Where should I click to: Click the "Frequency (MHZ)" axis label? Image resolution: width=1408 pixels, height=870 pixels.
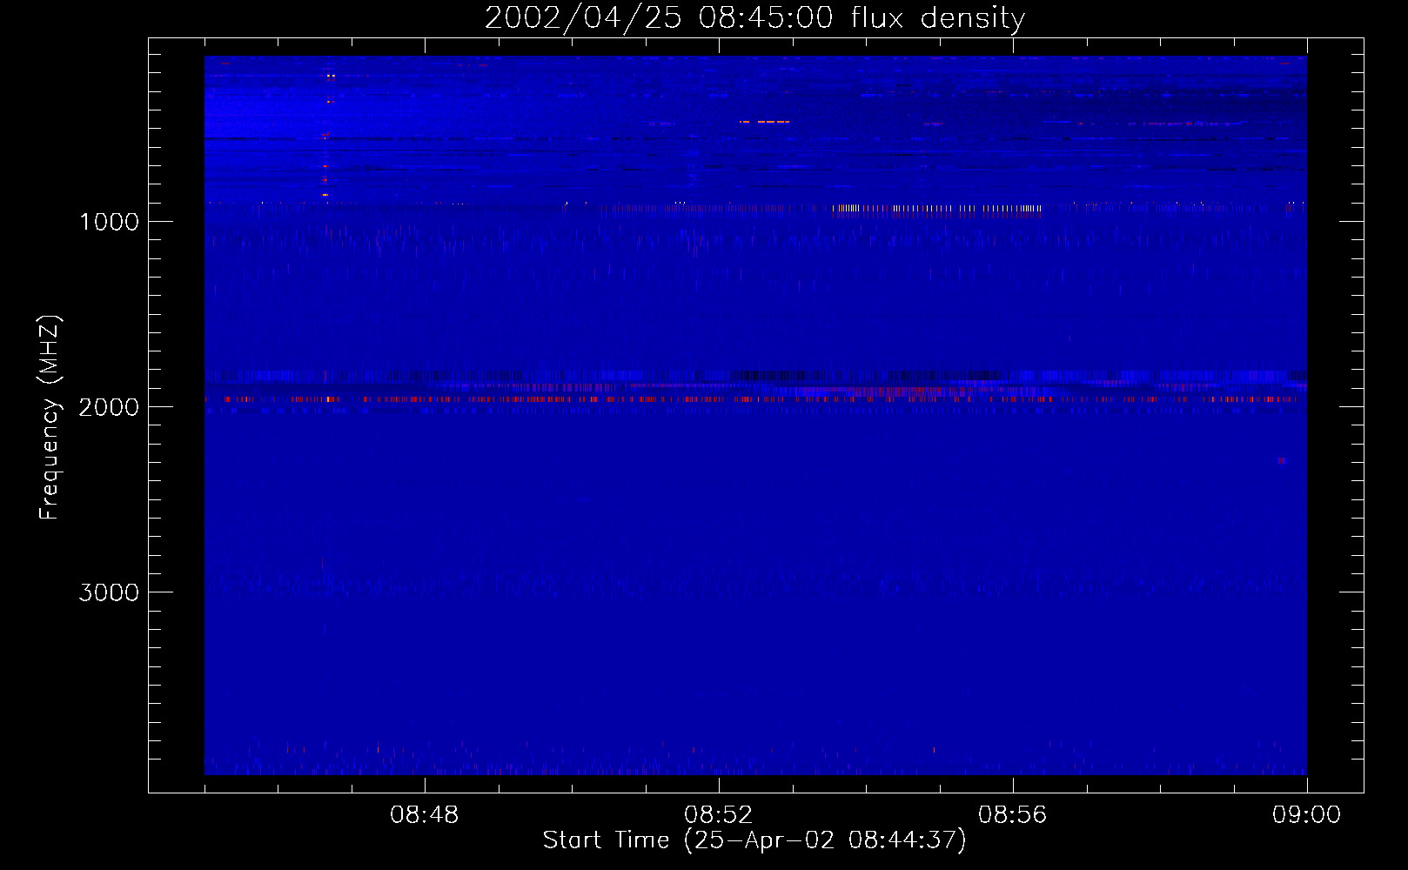(50, 418)
